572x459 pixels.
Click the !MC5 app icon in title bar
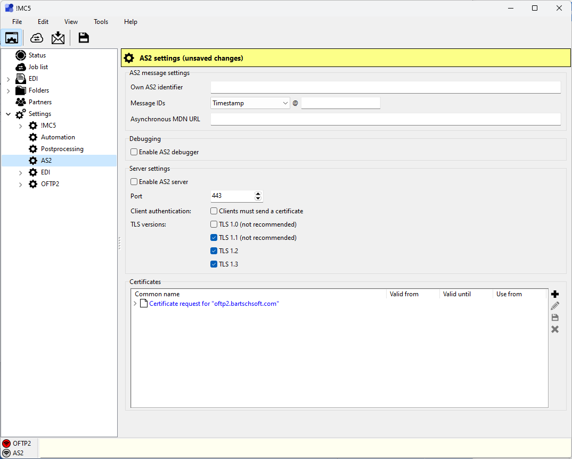[x=9, y=8]
